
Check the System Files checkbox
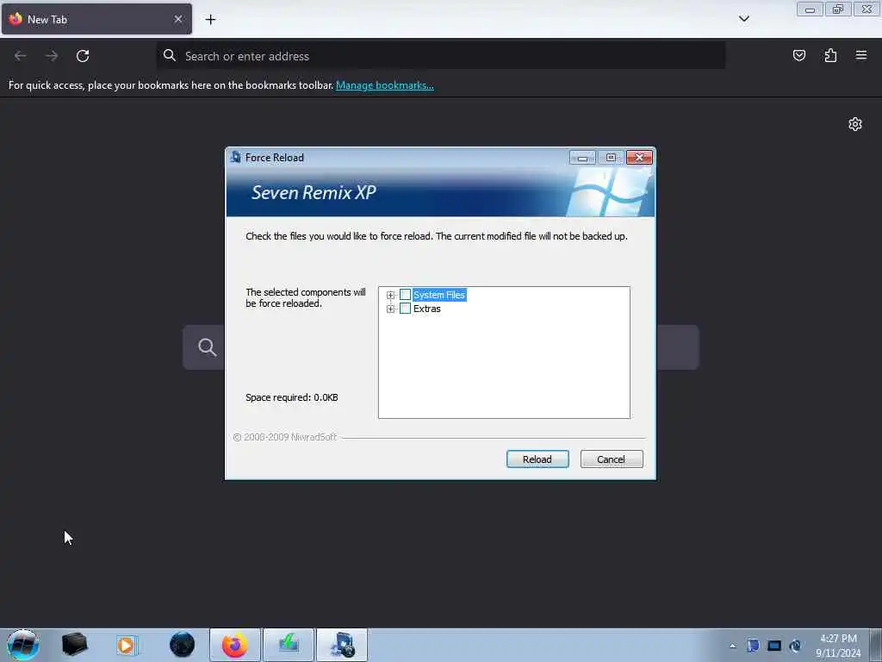[405, 295]
